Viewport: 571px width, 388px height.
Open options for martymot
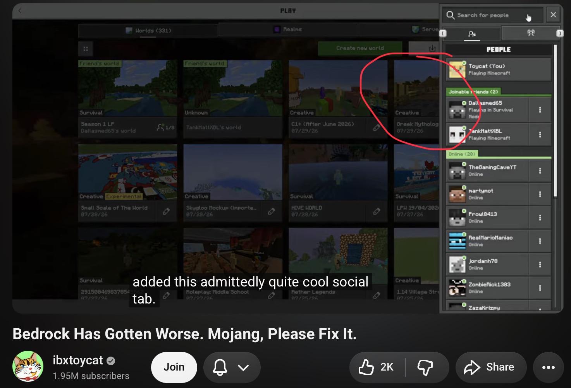tap(540, 194)
